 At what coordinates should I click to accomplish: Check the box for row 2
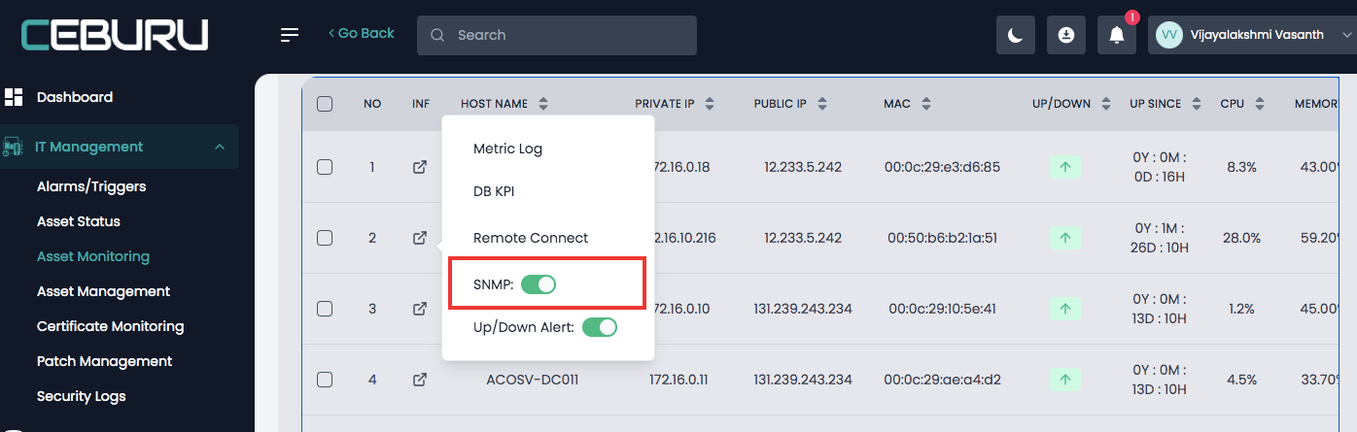325,237
